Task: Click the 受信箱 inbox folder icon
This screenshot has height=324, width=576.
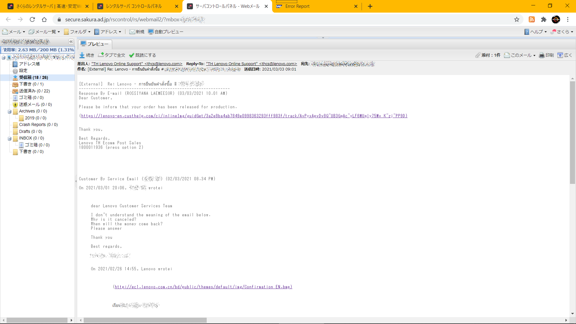Action: (15, 78)
